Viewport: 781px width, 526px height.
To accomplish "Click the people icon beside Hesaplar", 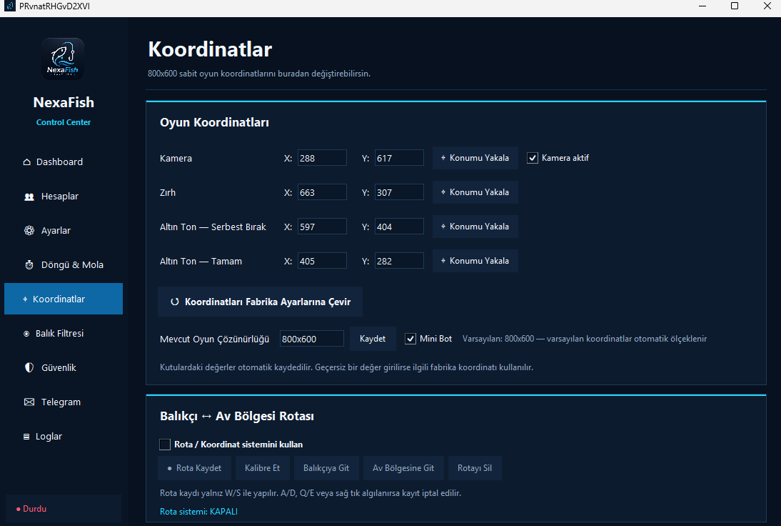I will click(x=29, y=197).
